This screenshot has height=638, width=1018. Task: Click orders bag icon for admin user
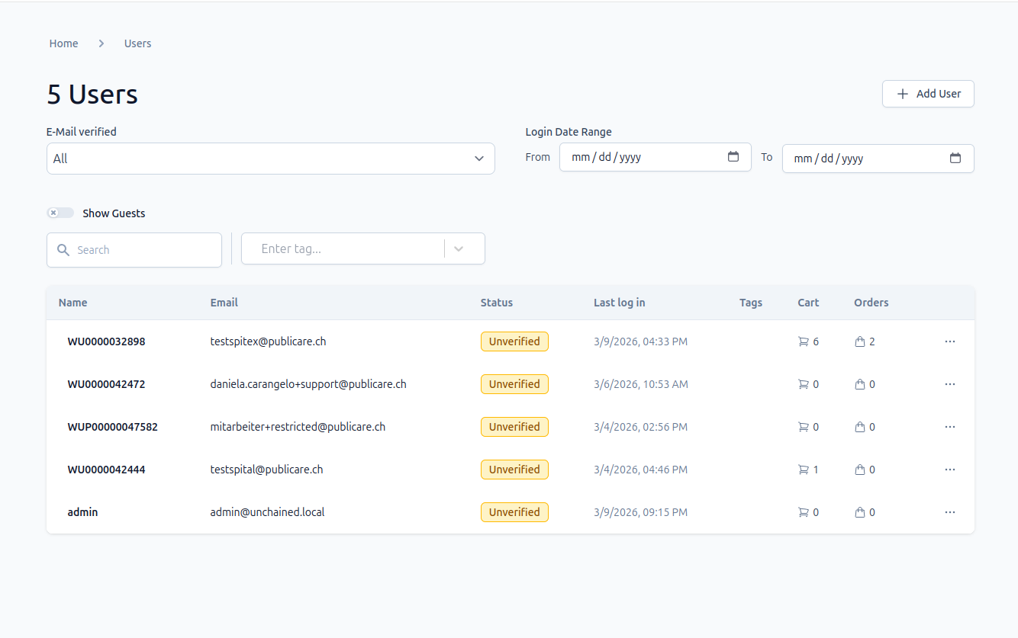pyautogui.click(x=860, y=512)
